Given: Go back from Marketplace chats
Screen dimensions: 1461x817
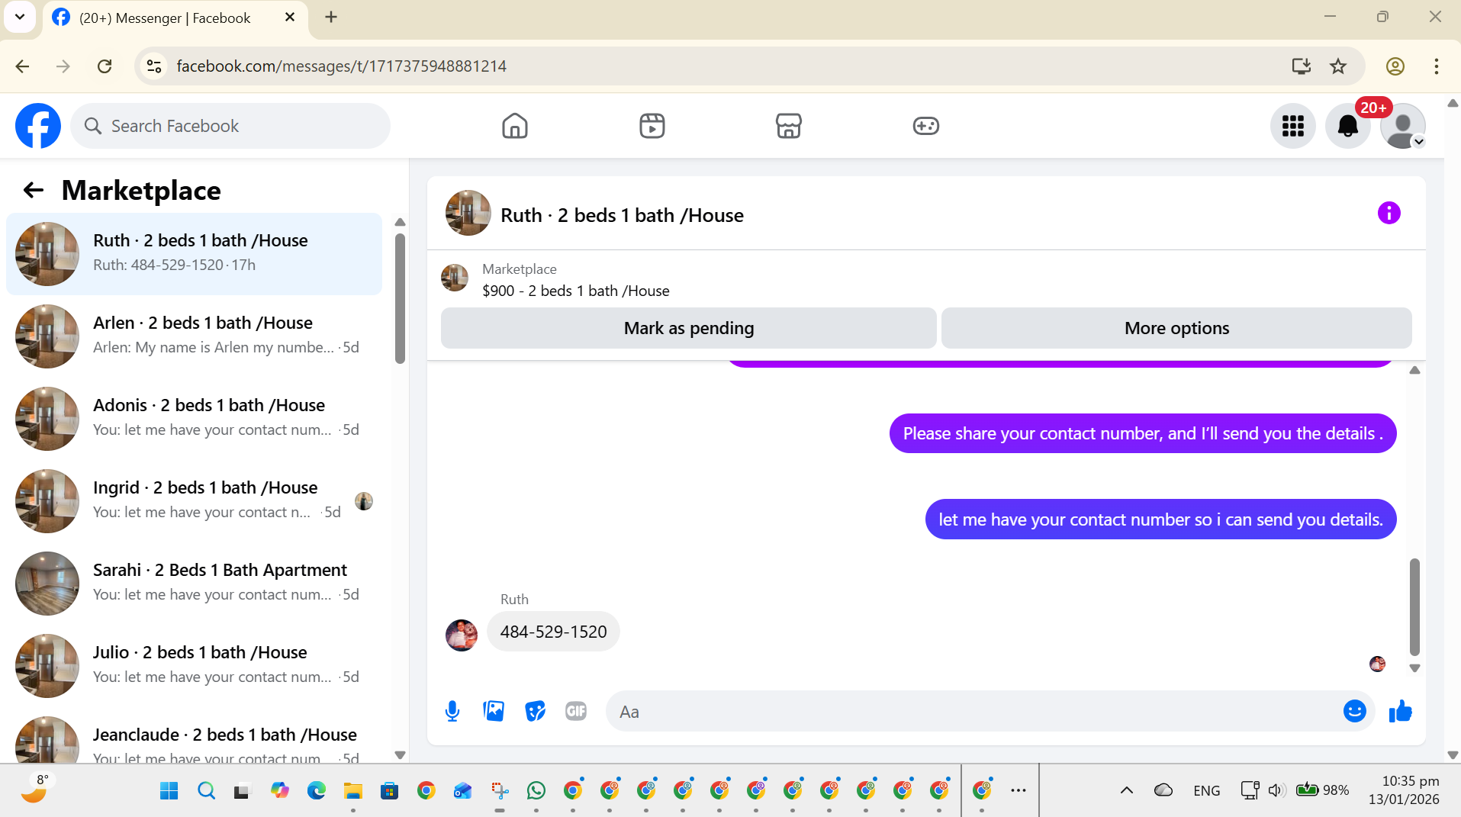Looking at the screenshot, I should [x=34, y=190].
